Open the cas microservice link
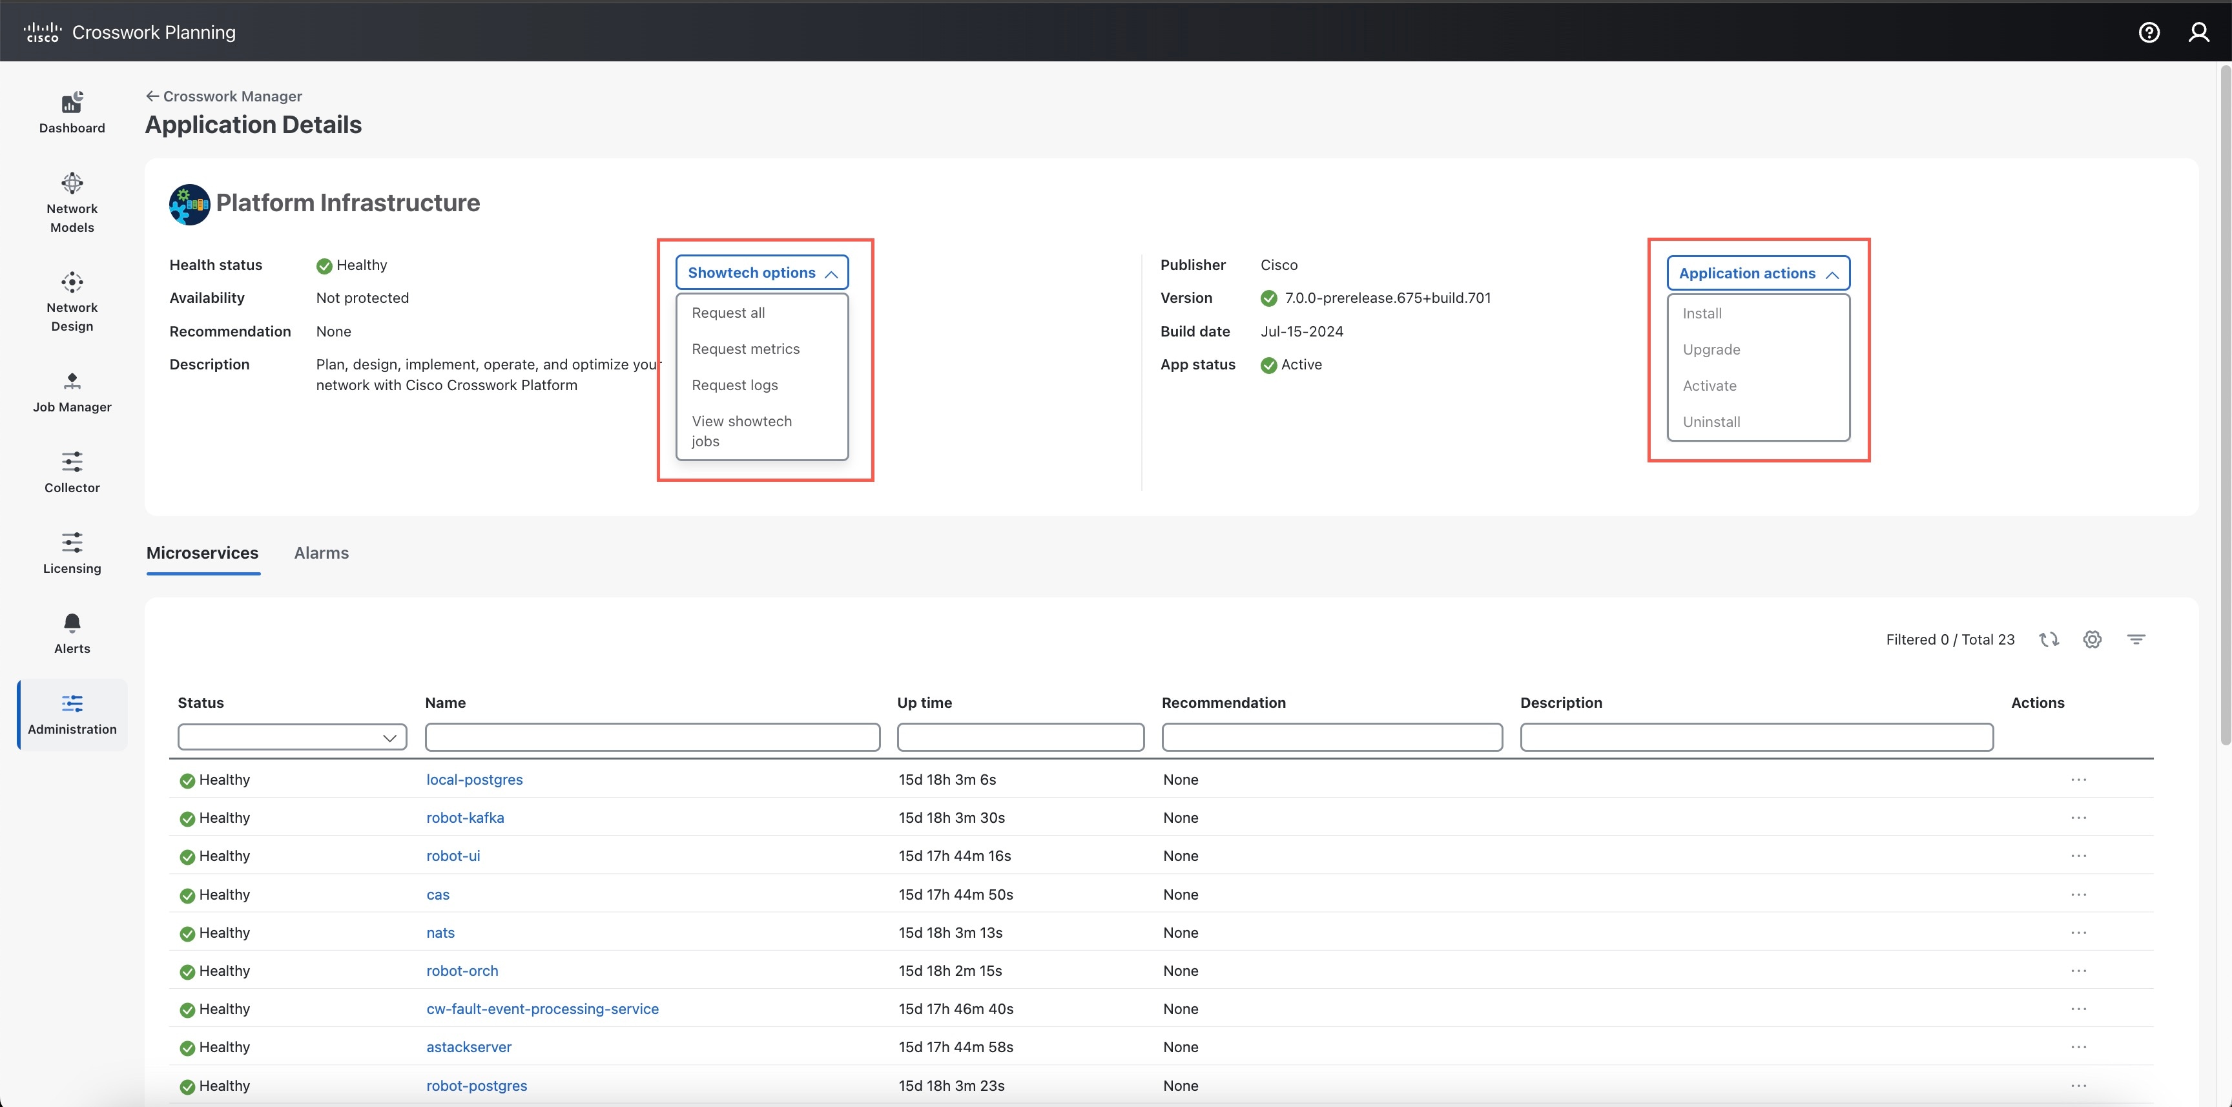2232x1107 pixels. click(x=438, y=895)
